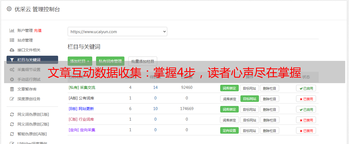Click 定向设置 for 定向采集 row

[229, 130]
